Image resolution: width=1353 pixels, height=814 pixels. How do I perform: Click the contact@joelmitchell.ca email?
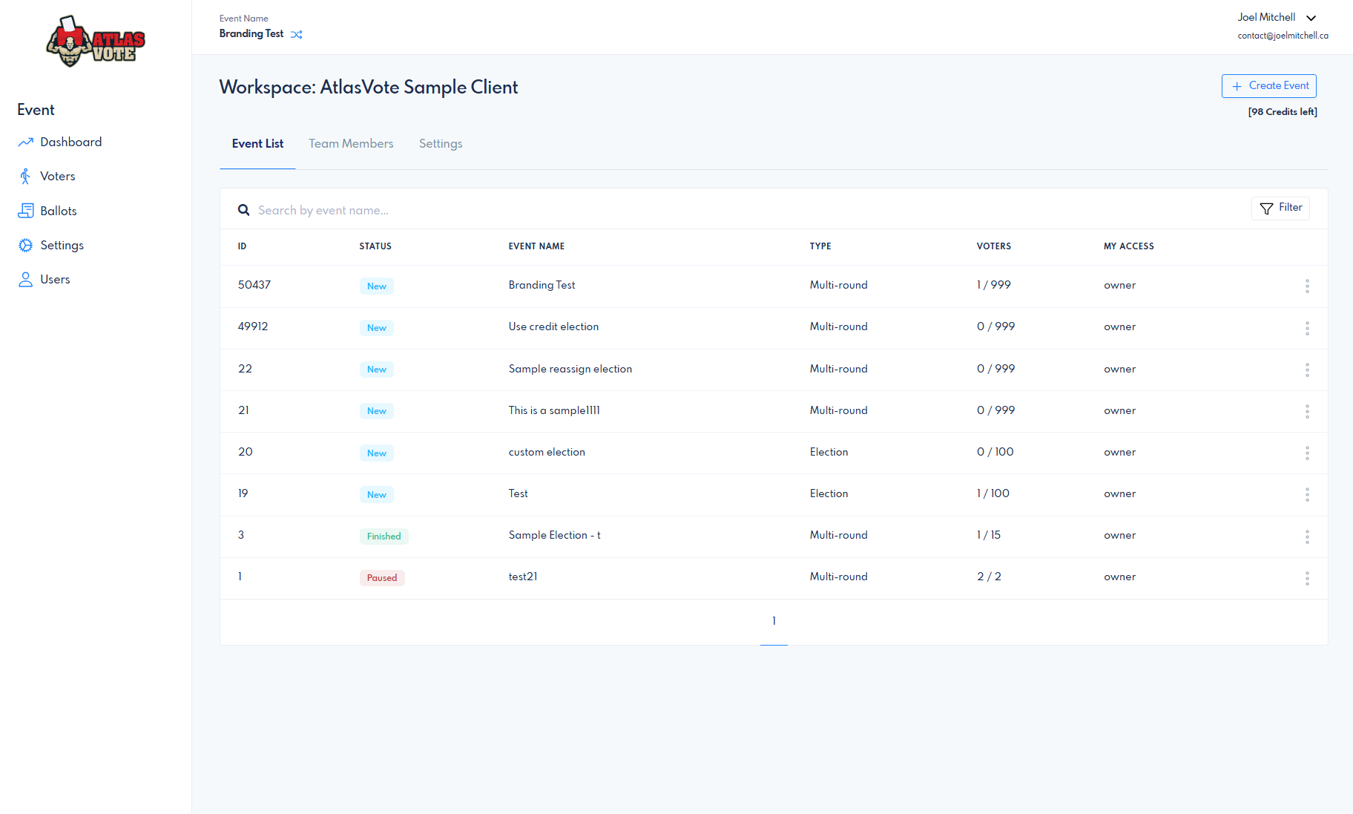[x=1283, y=36]
